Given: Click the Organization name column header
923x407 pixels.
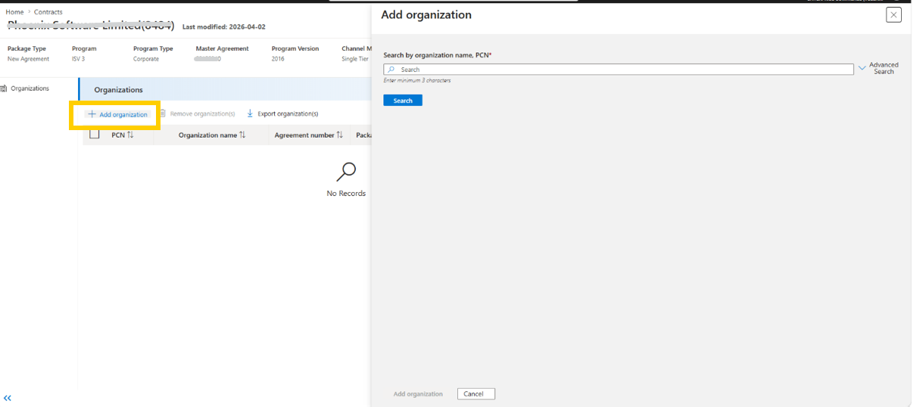Looking at the screenshot, I should 207,135.
